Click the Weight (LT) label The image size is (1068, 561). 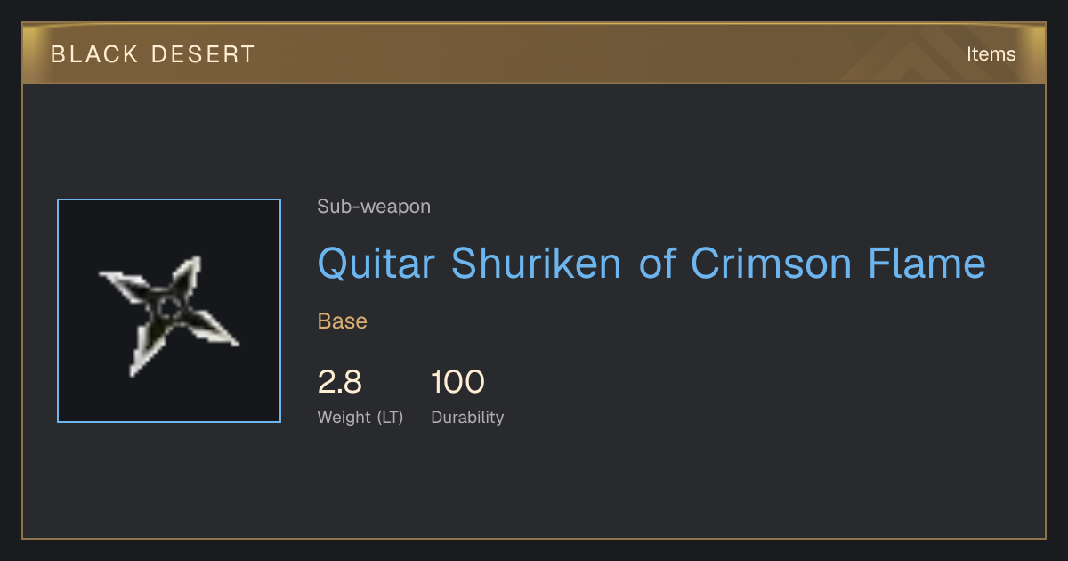click(x=360, y=417)
